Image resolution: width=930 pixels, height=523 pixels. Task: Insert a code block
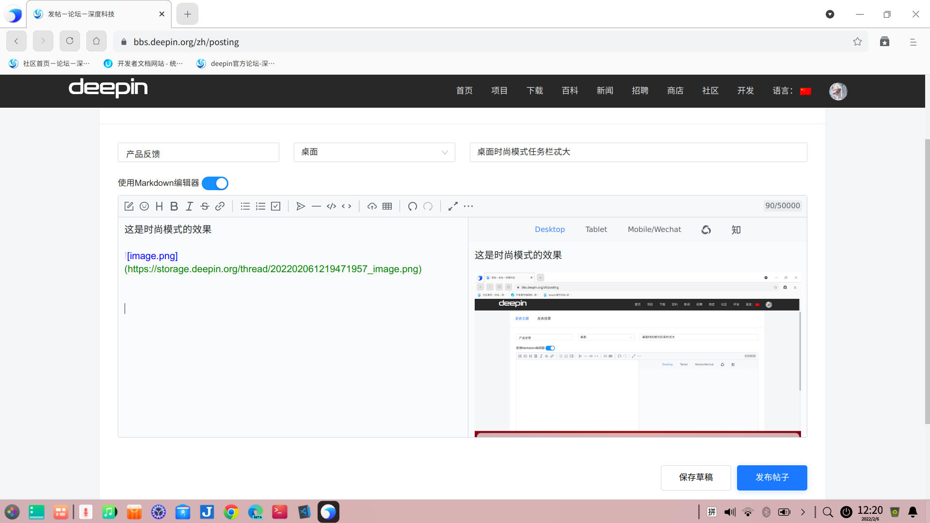(x=331, y=206)
